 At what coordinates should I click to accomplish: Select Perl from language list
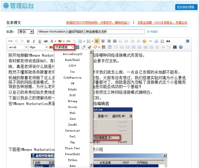coord(72,136)
